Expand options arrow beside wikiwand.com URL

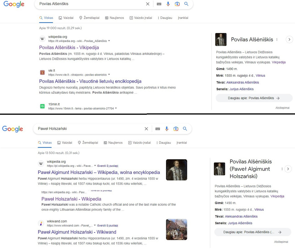pyautogui.click(x=95, y=225)
